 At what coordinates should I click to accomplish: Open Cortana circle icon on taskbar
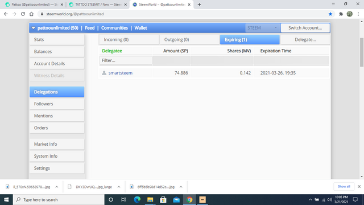(x=111, y=200)
